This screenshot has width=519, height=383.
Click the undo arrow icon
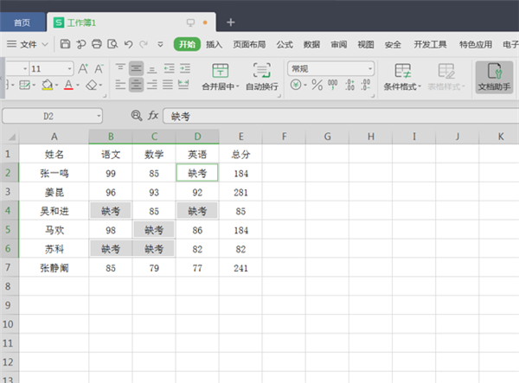click(x=128, y=44)
